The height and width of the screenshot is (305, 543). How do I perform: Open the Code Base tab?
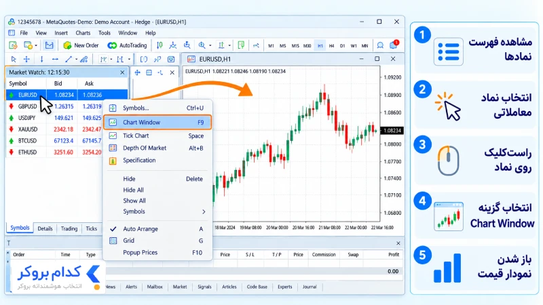[257, 287]
